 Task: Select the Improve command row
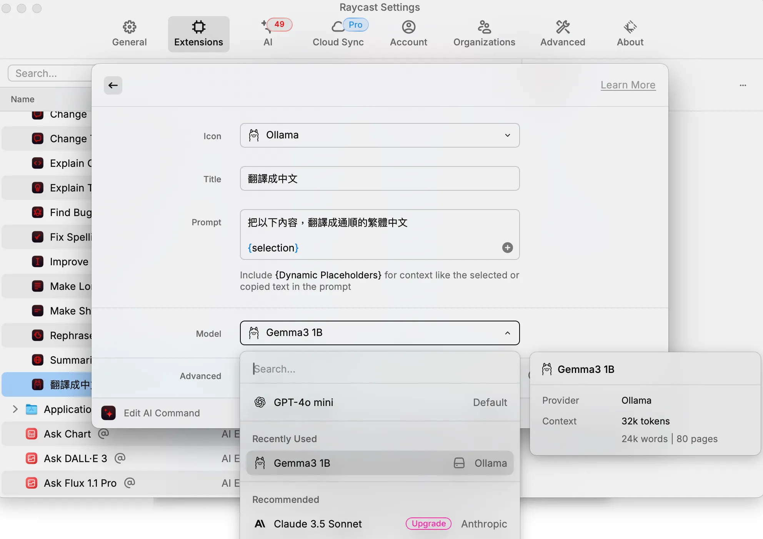tap(47, 261)
